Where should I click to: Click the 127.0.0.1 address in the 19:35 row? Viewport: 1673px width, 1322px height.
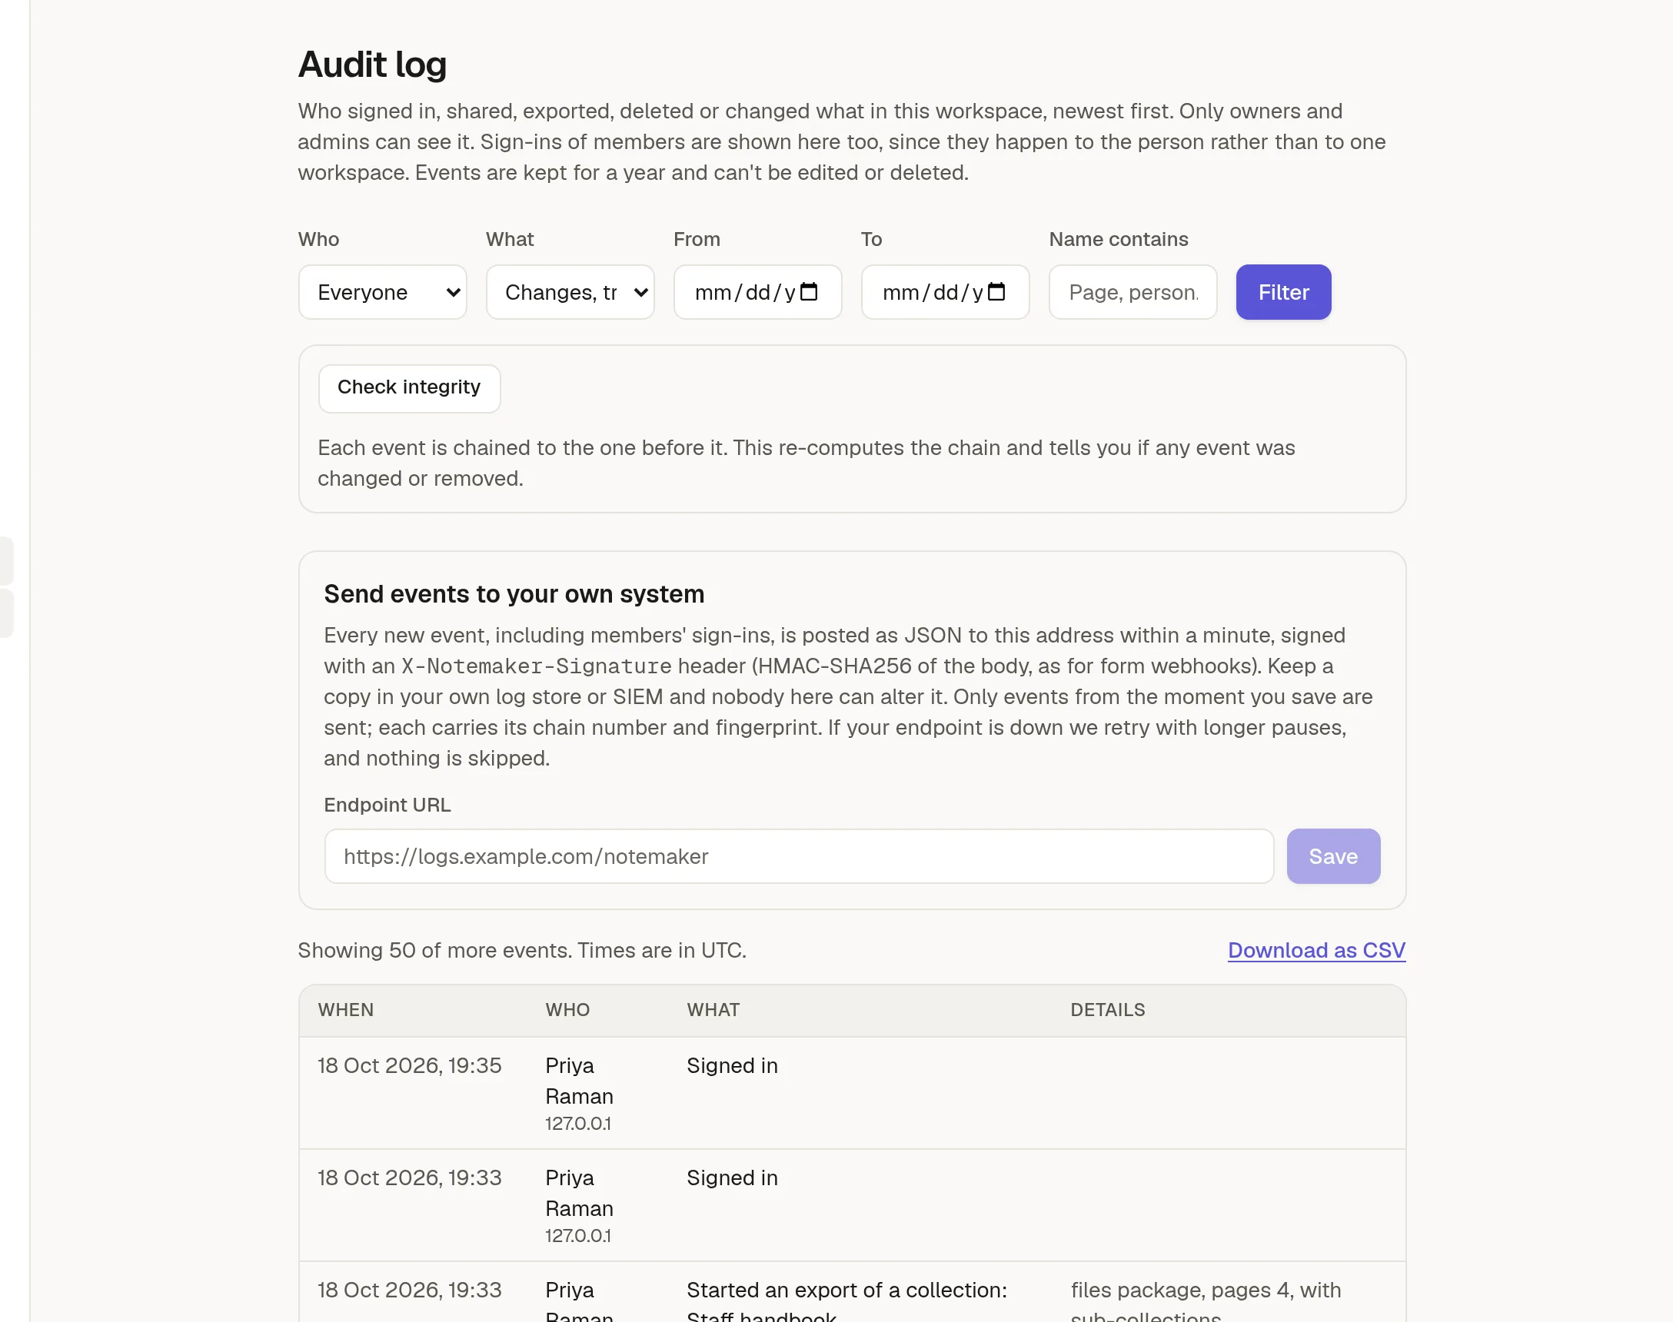[x=577, y=1123]
